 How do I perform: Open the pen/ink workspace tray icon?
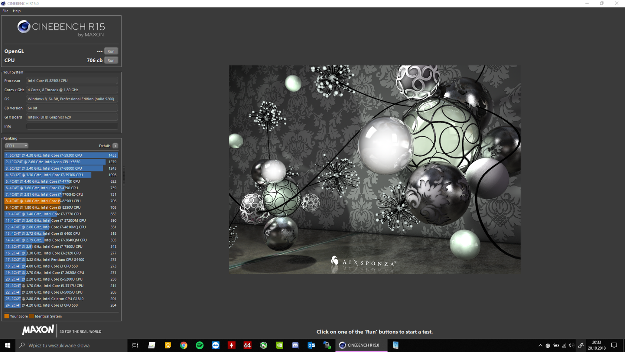tap(581, 345)
